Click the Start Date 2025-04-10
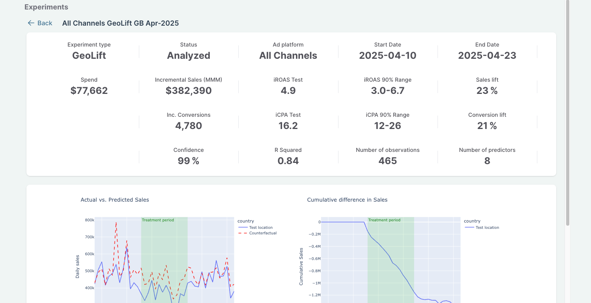Screen dimensions: 591x303 pyautogui.click(x=387, y=56)
